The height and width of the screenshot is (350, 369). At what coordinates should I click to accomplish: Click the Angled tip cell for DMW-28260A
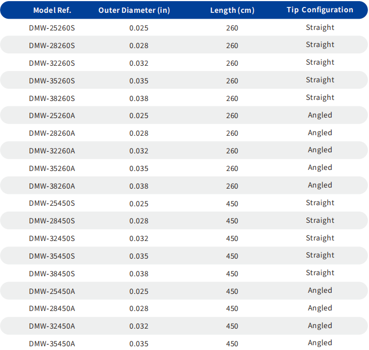coord(320,133)
